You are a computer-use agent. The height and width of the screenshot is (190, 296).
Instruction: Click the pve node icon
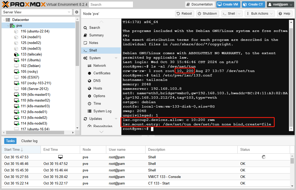[12, 26]
